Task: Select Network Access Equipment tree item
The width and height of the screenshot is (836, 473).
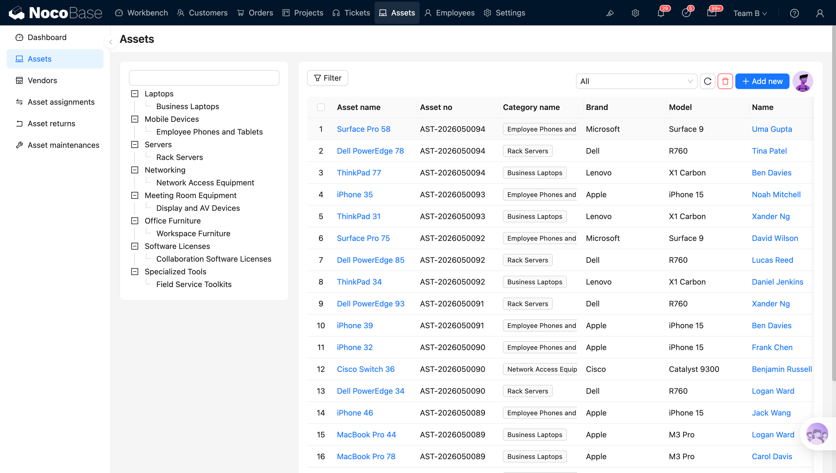Action: (205, 183)
